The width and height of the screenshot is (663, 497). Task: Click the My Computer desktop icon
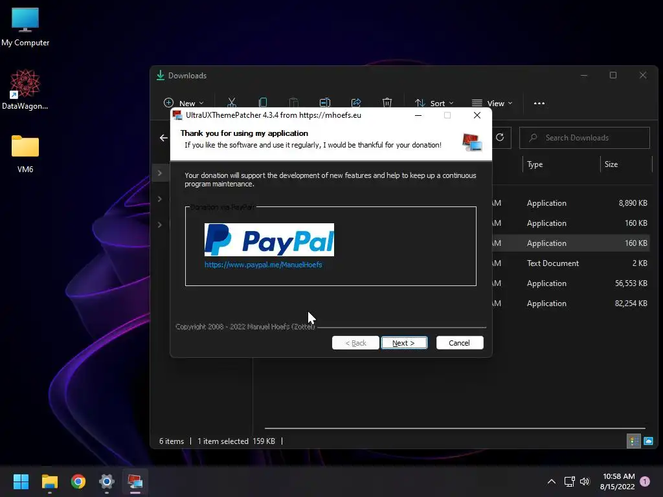[x=25, y=27]
